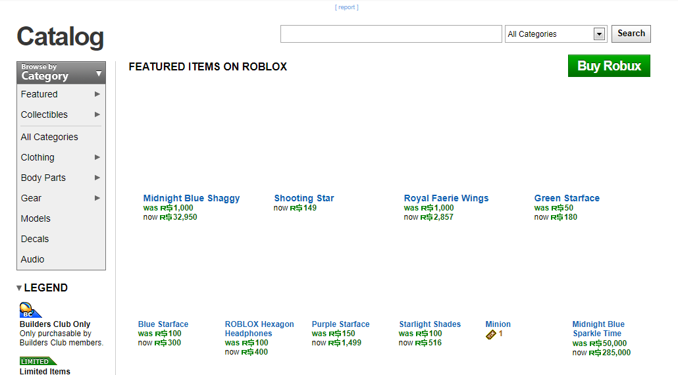This screenshot has width=678, height=375.
Task: Click the Builders Club Only legend text
Action: click(x=55, y=324)
